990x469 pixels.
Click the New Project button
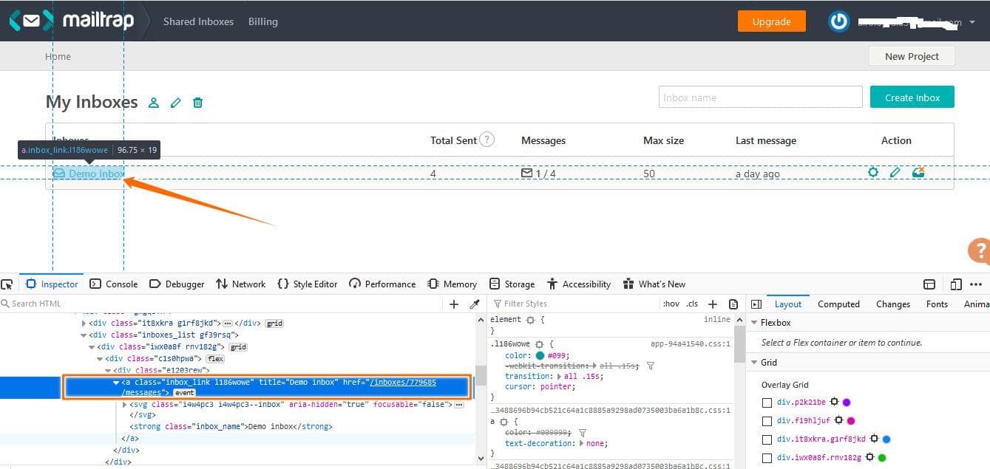pyautogui.click(x=912, y=56)
